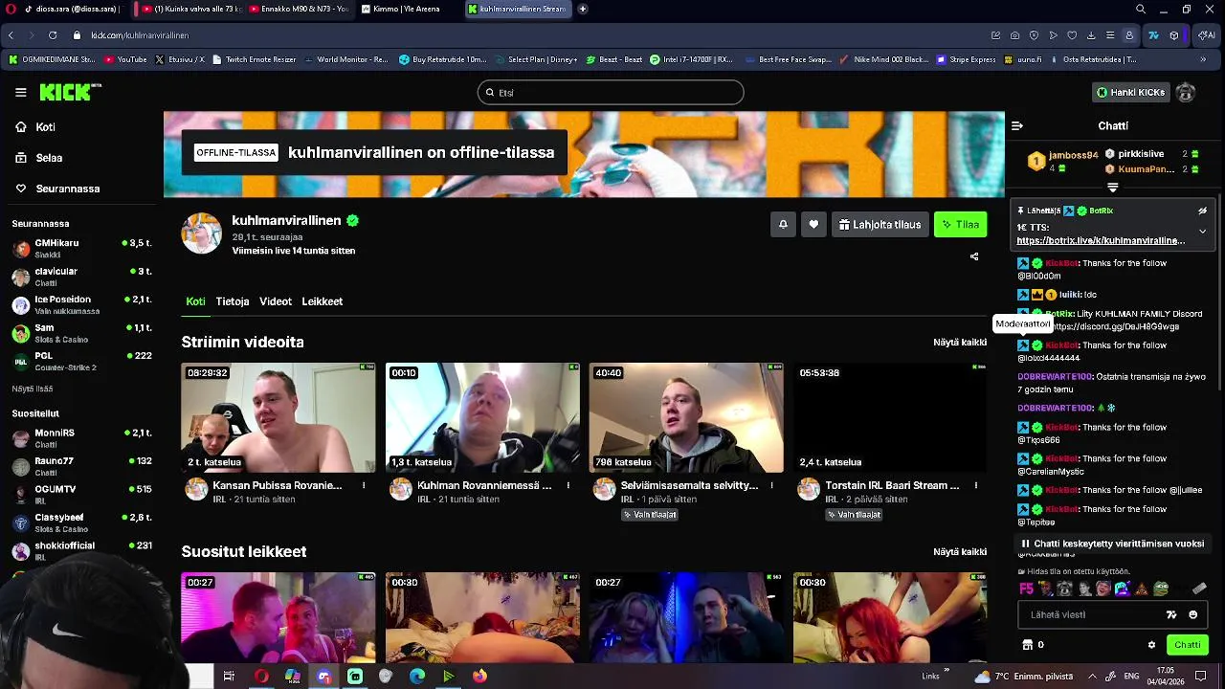Screen dimensions: 1225x689
Task: Open chat settings gear icon
Action: (x=1151, y=645)
